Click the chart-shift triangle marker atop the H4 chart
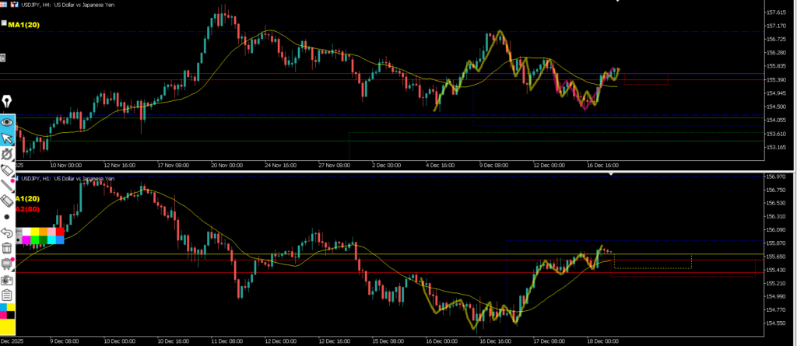This screenshot has height=346, width=797. point(619,2)
